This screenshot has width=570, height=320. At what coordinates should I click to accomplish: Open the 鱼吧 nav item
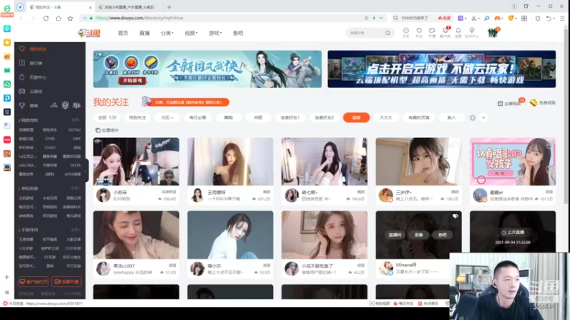coord(238,33)
